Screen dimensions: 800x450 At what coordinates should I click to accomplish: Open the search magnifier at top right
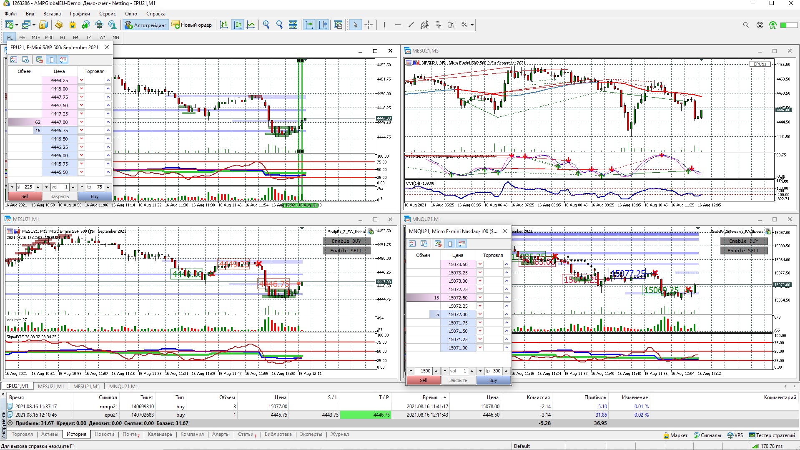click(x=746, y=25)
